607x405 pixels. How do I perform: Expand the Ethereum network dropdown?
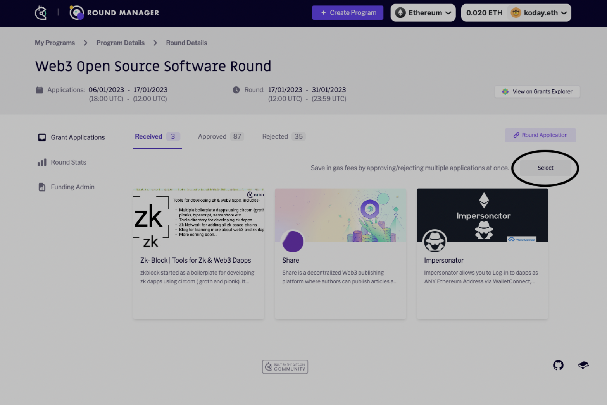tap(423, 13)
